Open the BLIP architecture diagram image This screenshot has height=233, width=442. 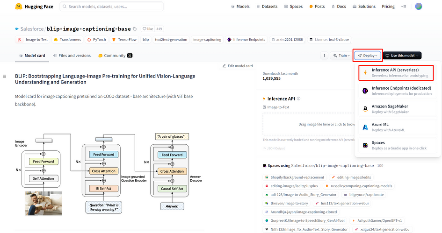[x=109, y=174]
